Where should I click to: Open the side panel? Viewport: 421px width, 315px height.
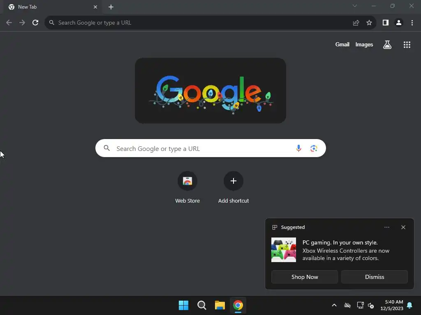(386, 23)
